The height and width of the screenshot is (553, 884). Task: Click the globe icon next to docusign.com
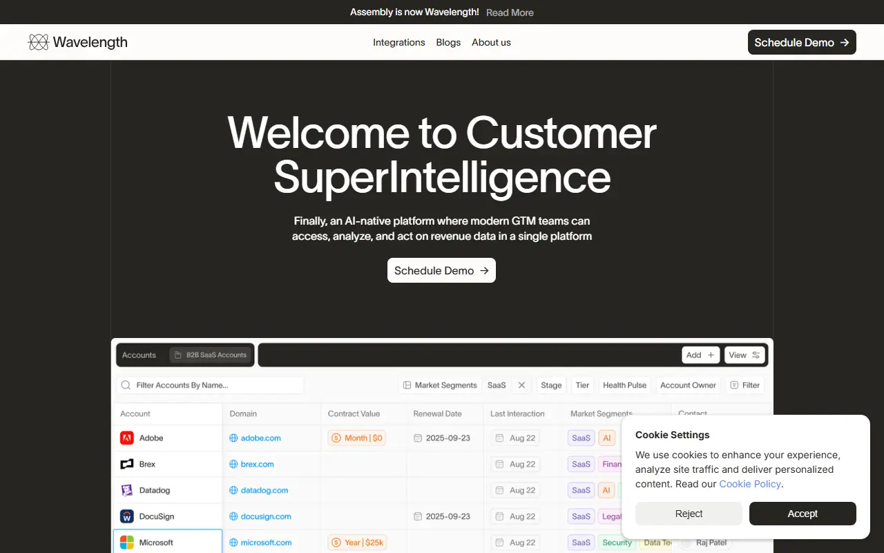click(233, 516)
